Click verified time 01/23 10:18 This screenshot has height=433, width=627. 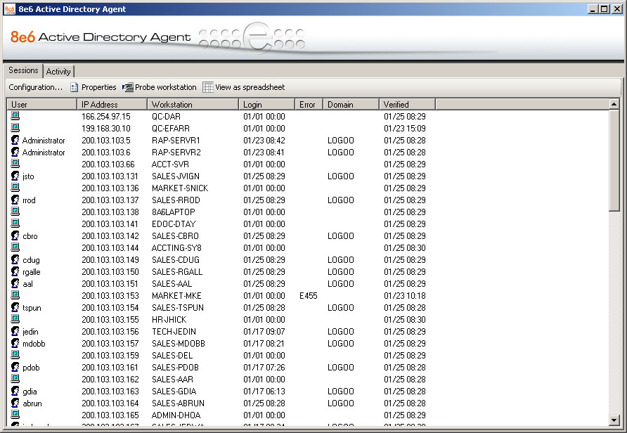coord(405,296)
